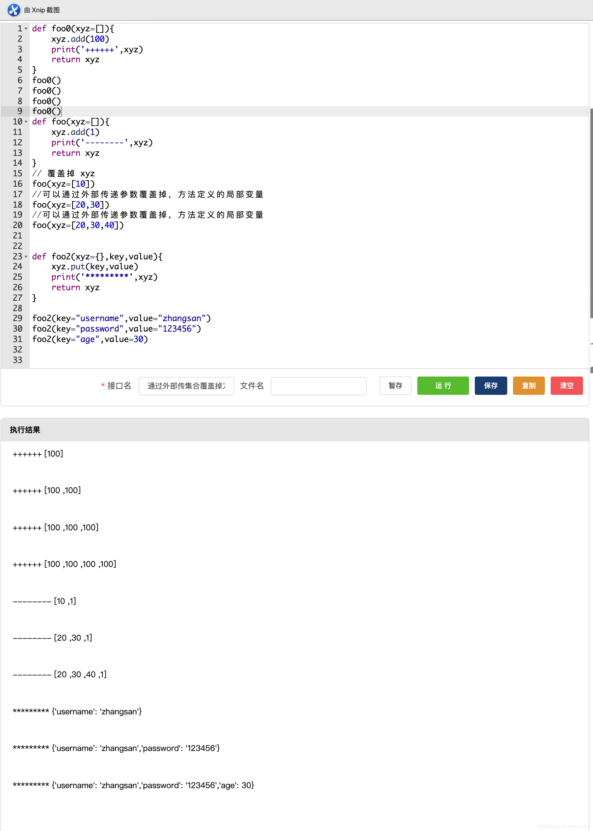Collapse the foo0 function fold arrow on line 1
This screenshot has height=831, width=593.
click(x=26, y=29)
